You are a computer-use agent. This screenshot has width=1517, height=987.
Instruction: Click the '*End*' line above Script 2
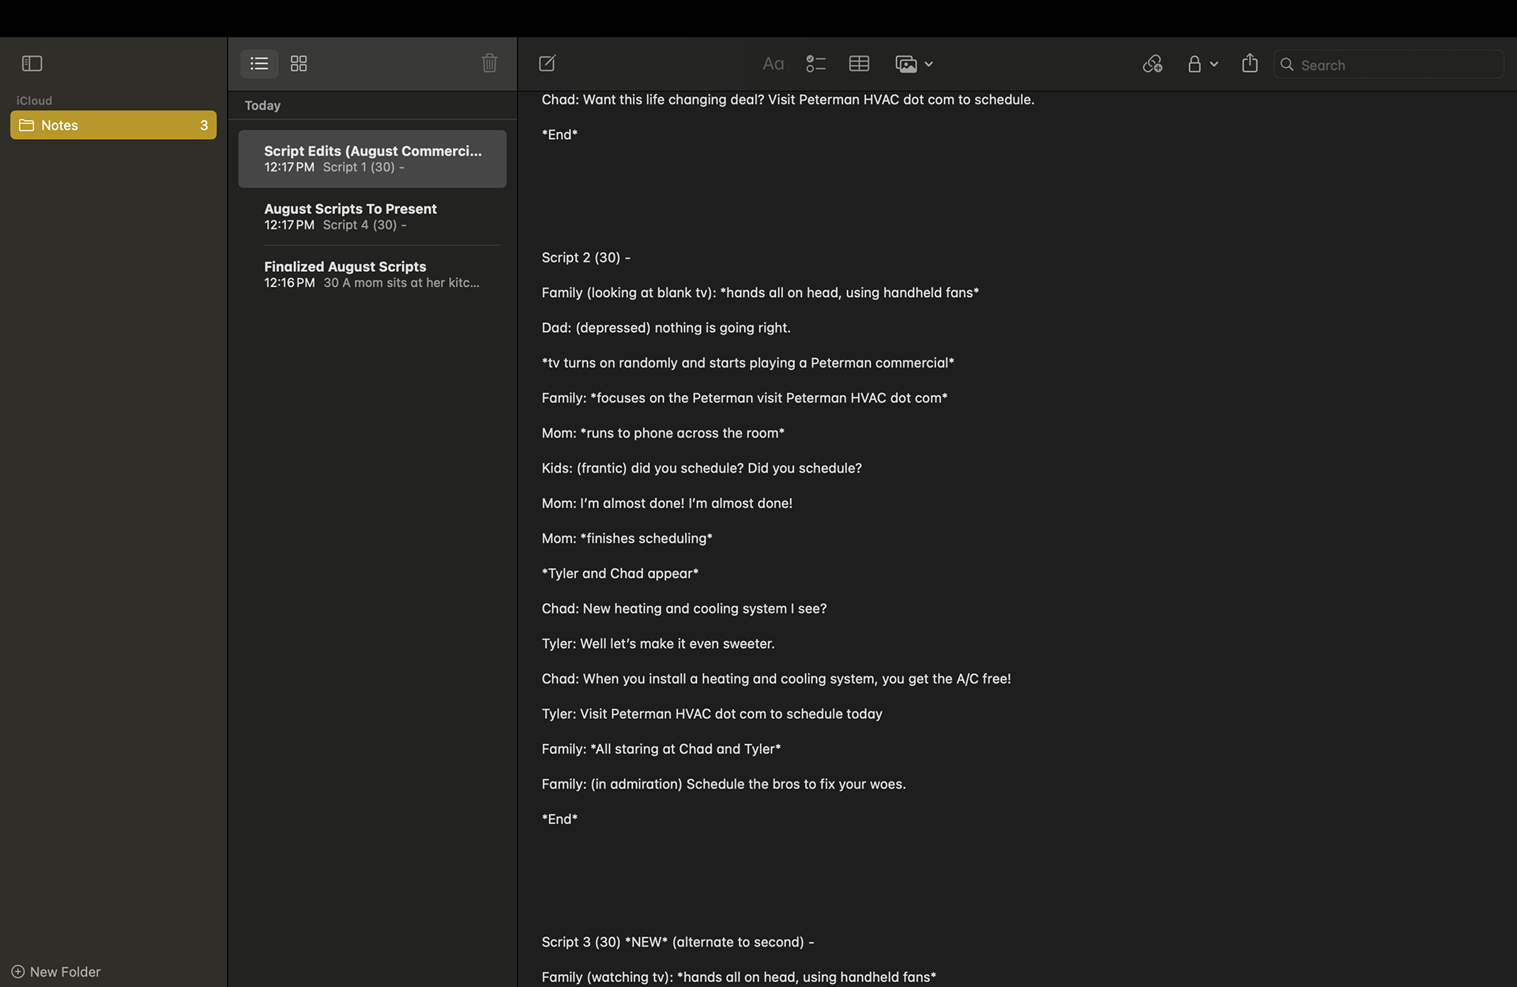tap(559, 135)
